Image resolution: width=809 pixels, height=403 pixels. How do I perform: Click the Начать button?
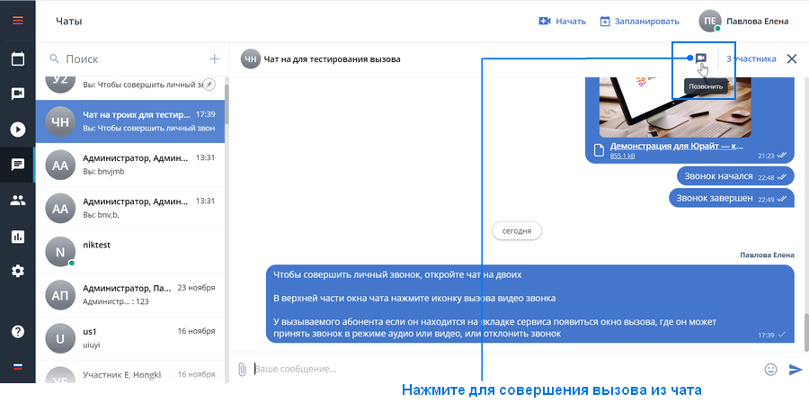point(563,22)
